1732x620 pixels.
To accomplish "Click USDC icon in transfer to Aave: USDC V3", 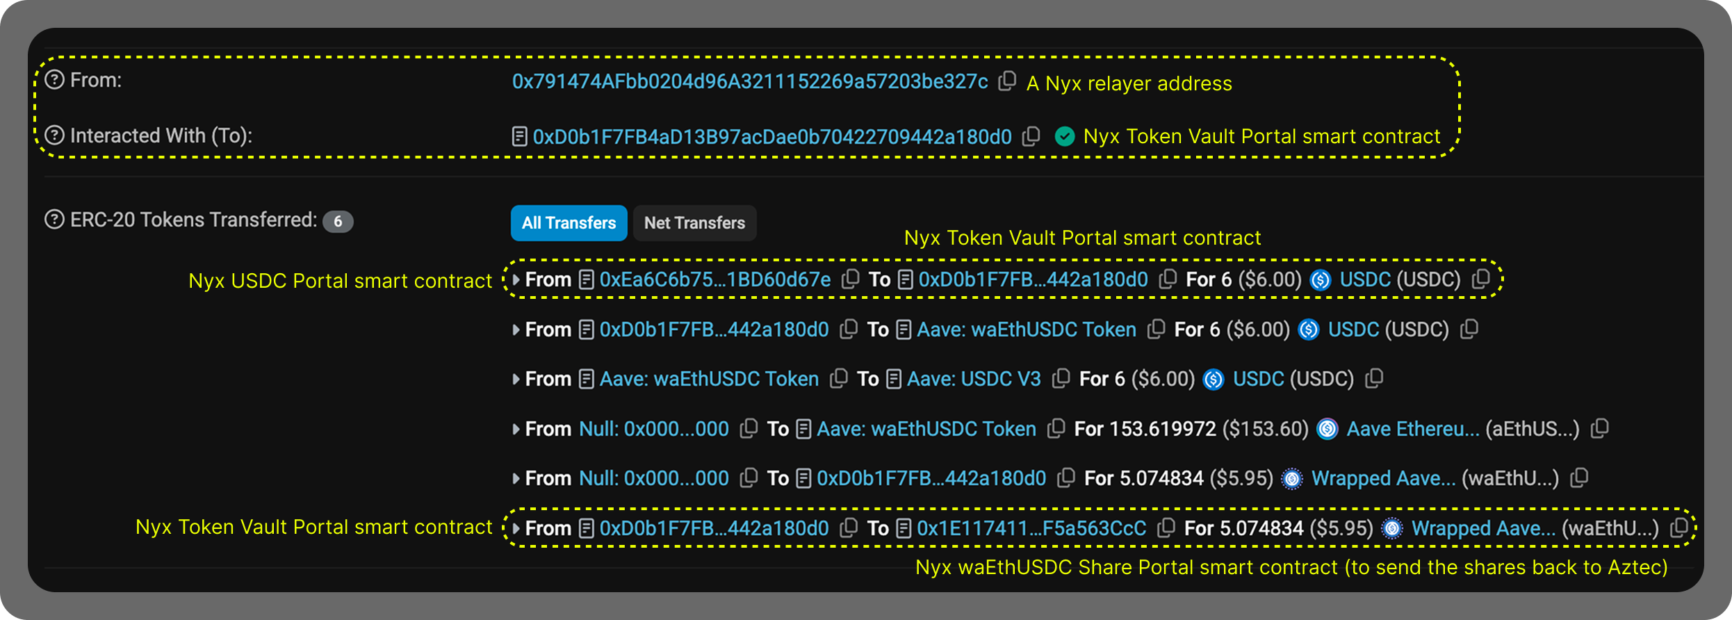I will [x=1214, y=380].
